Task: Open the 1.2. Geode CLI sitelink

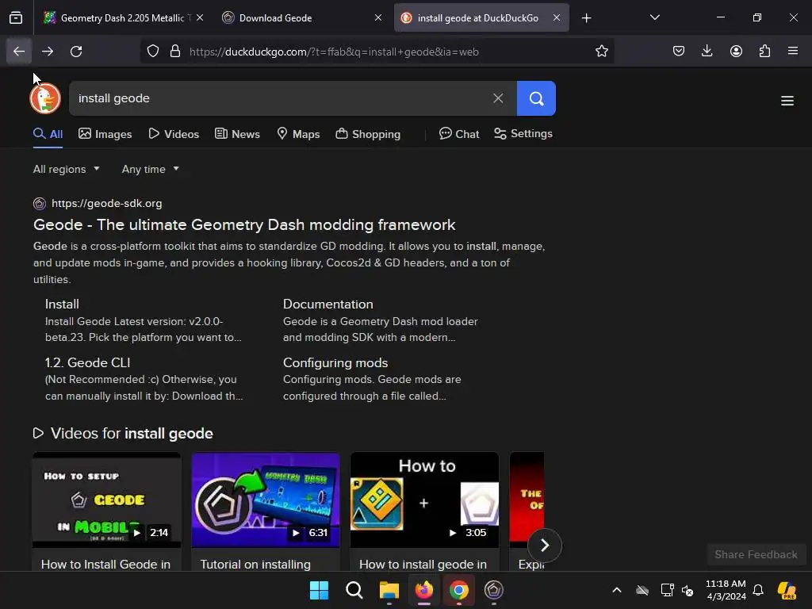Action: pos(87,362)
